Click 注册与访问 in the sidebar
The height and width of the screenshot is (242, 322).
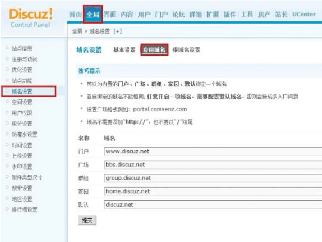click(x=24, y=59)
